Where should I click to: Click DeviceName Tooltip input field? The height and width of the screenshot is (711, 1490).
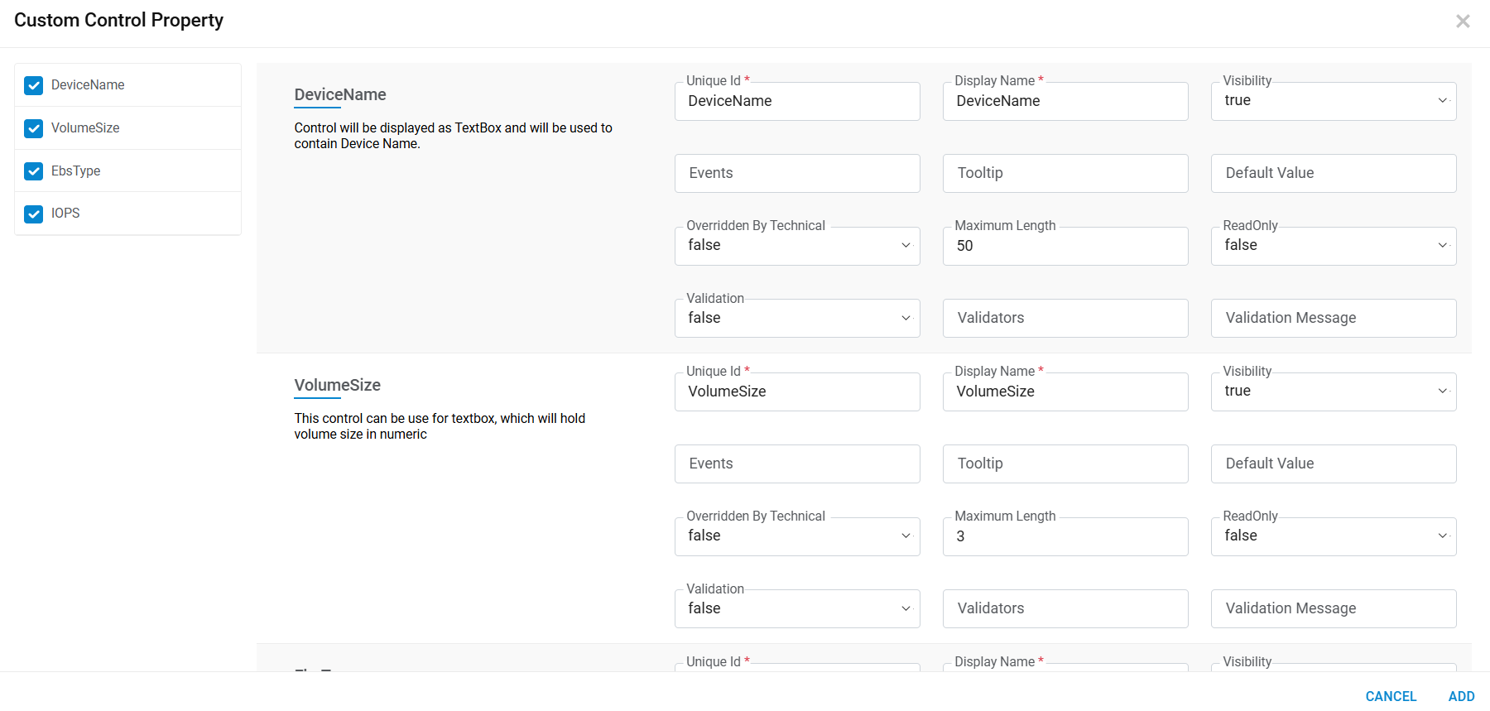click(1065, 174)
